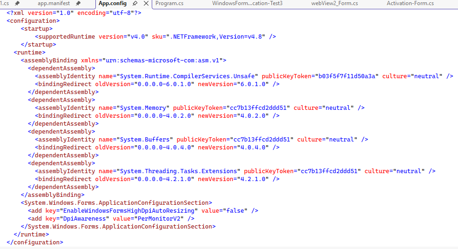
Task: Click the closing </System.Windows.Forms.ApplicationConfigurationSection> tag
Action: pos(118,226)
